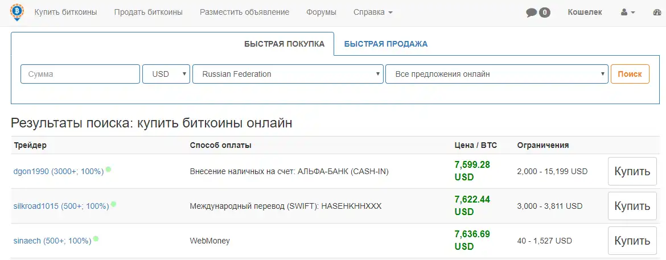Click the Результаты поиска heading

click(151, 123)
